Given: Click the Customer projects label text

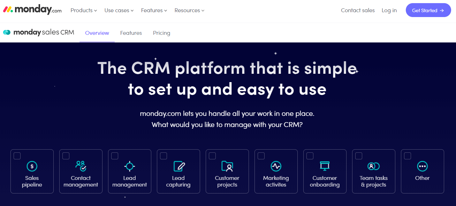Looking at the screenshot, I should tap(227, 181).
